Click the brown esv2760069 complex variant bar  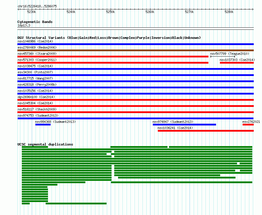135,50
